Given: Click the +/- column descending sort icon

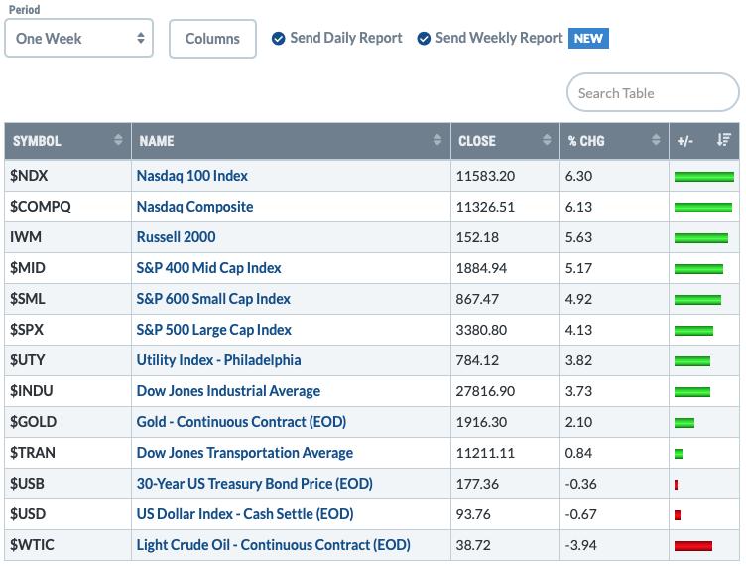Looking at the screenshot, I should (723, 140).
